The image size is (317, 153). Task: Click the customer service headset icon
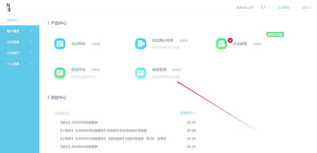click(x=263, y=7)
